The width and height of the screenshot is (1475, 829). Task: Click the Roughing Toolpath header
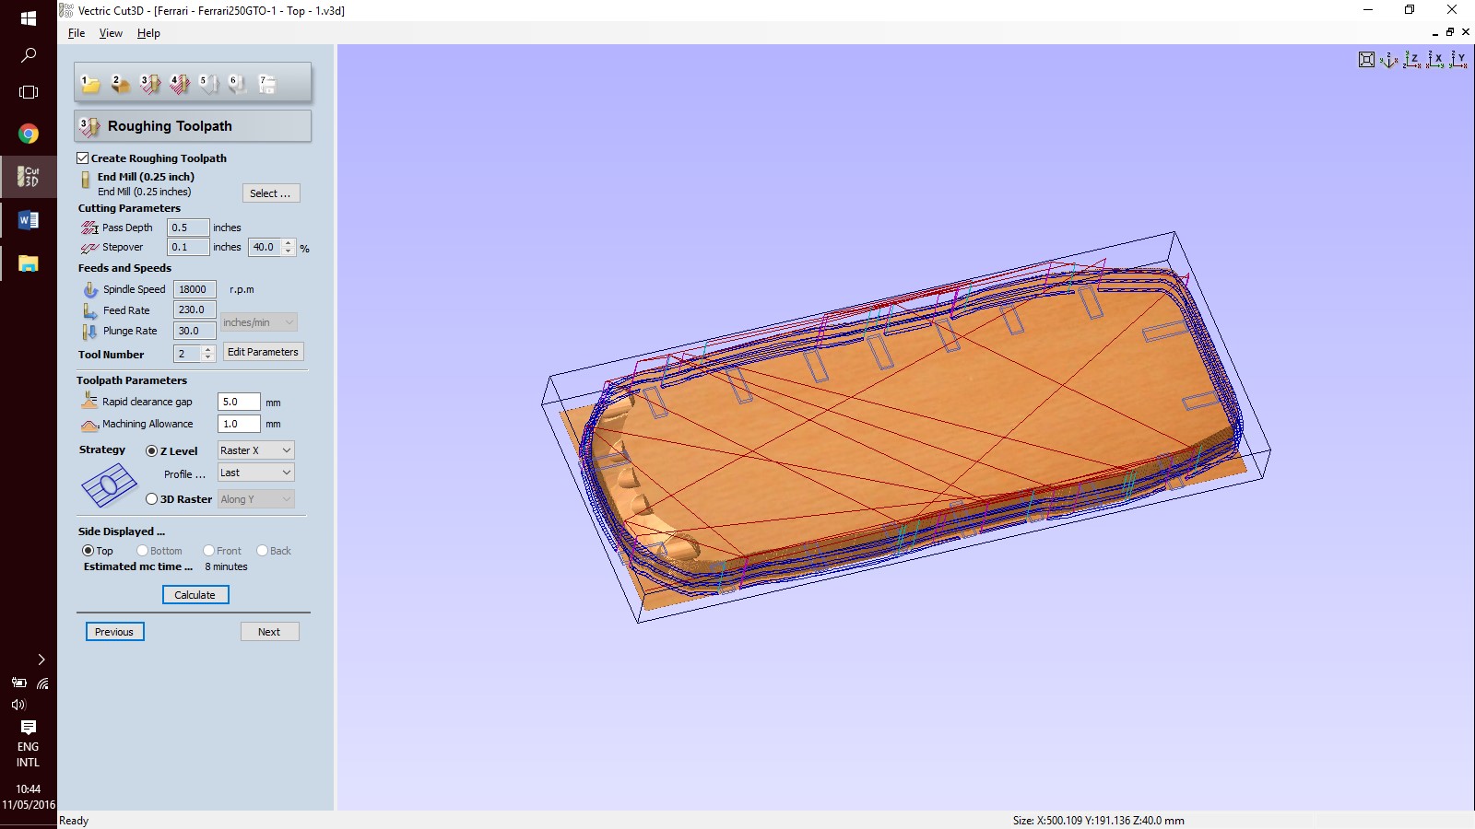193,126
